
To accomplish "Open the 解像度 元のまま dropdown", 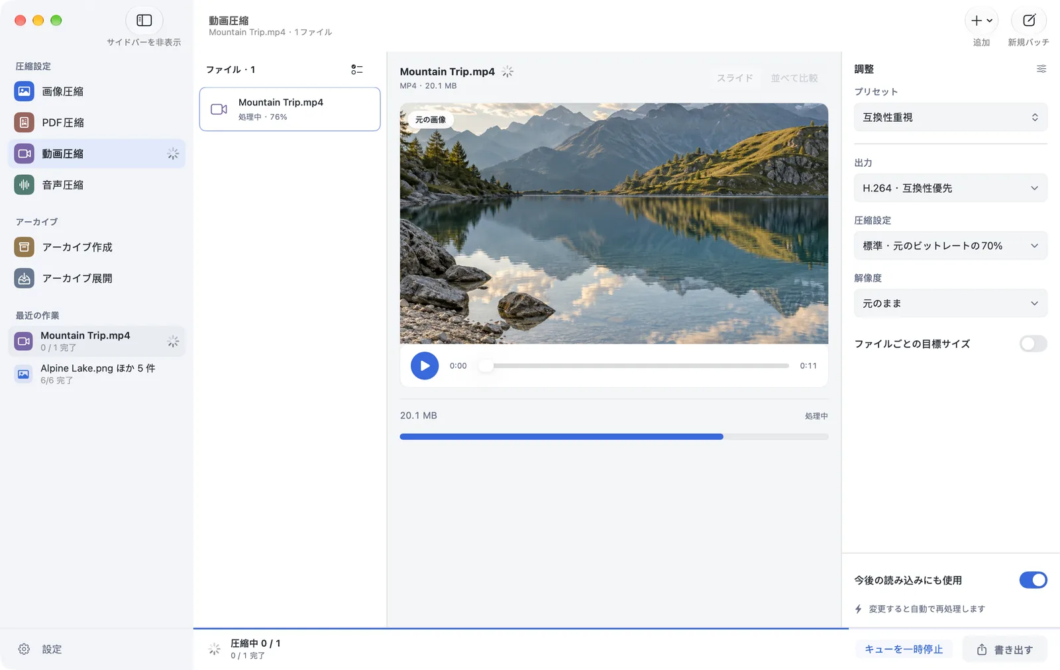I will tap(951, 303).
